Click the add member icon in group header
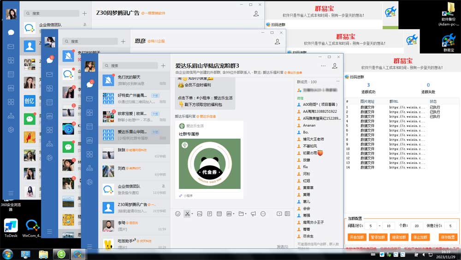461x260 pixels. click(x=335, y=66)
